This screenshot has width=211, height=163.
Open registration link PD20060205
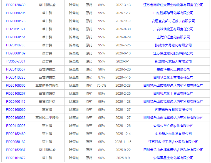(x=16, y=13)
